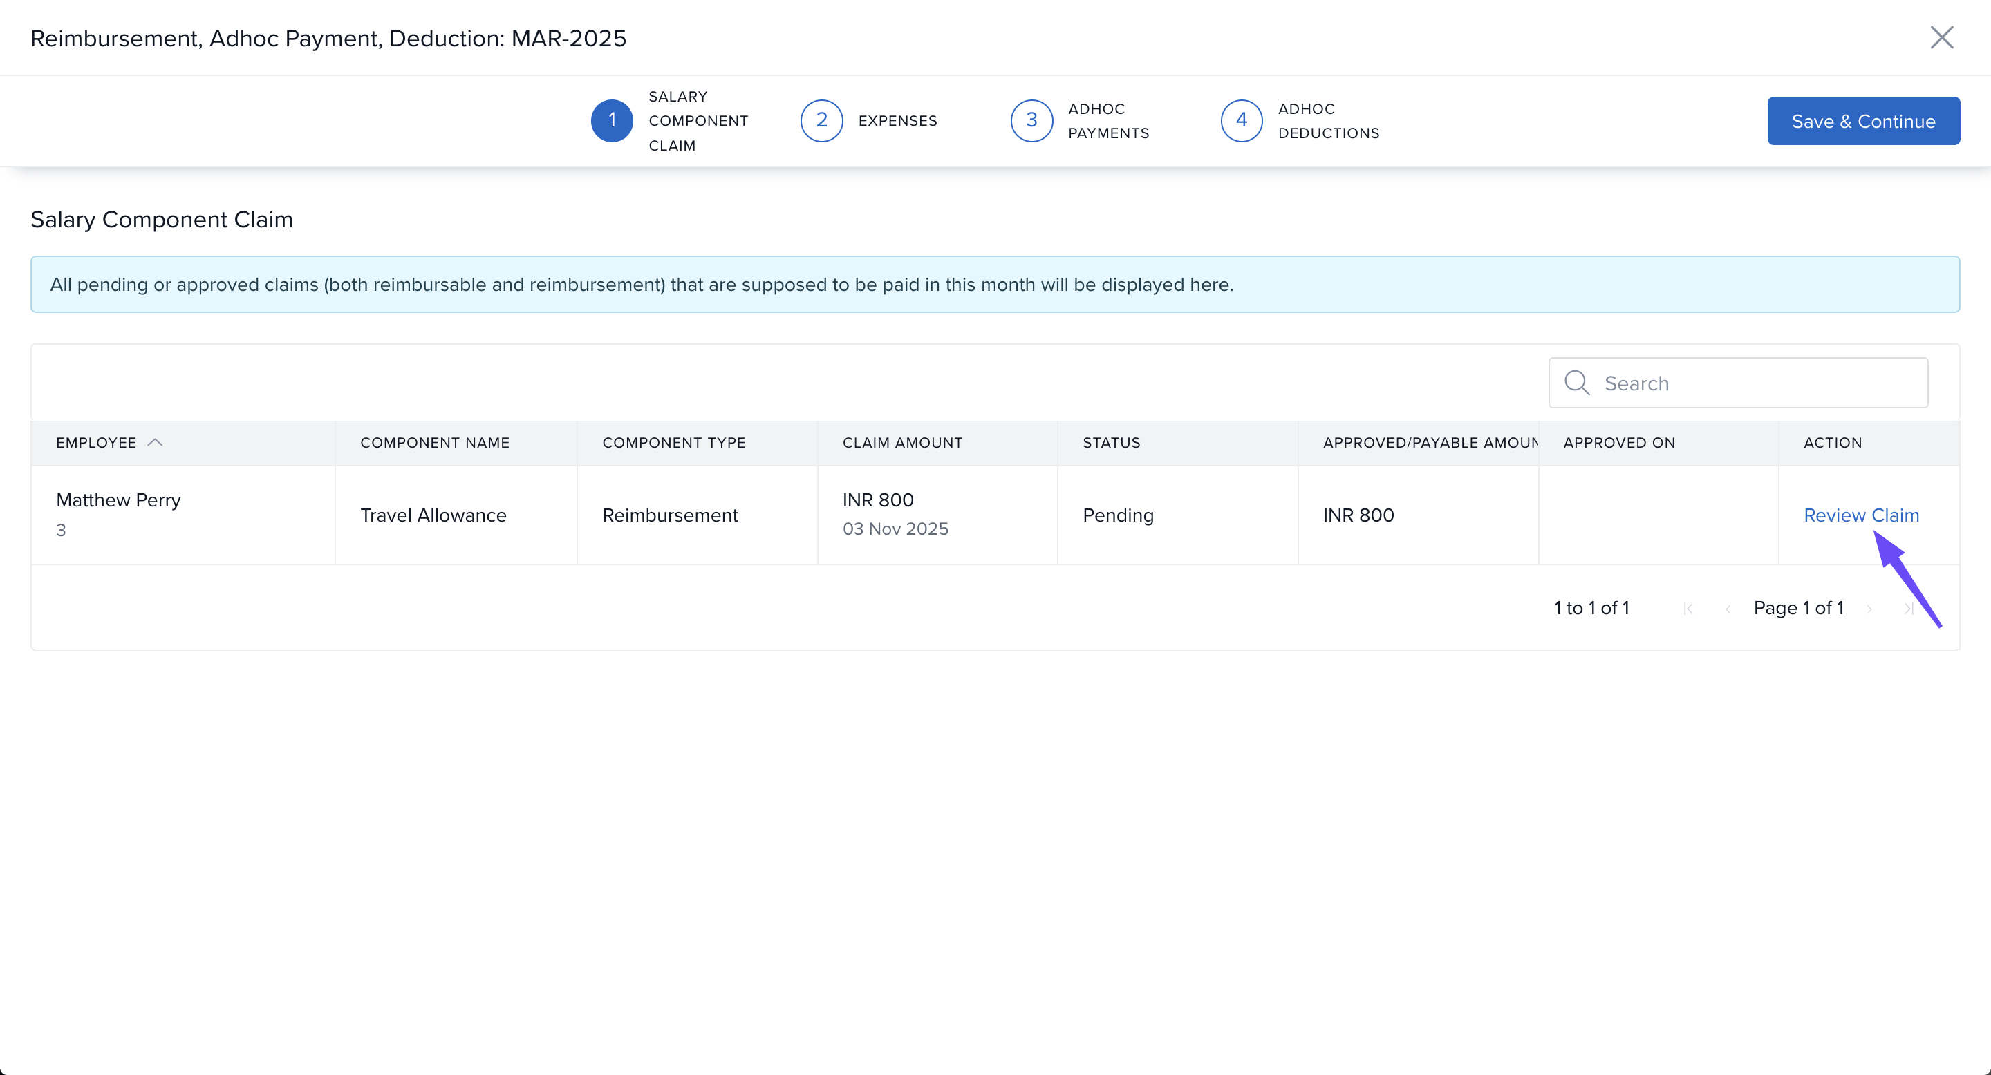
Task: Select the Matthew Perry employee row
Action: 118,500
